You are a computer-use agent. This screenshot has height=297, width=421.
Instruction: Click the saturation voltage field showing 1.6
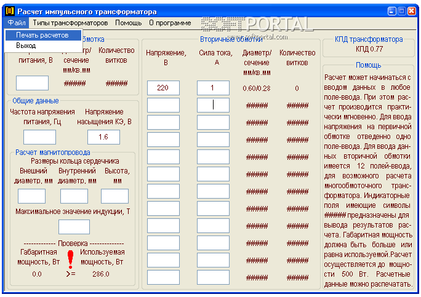pos(103,137)
